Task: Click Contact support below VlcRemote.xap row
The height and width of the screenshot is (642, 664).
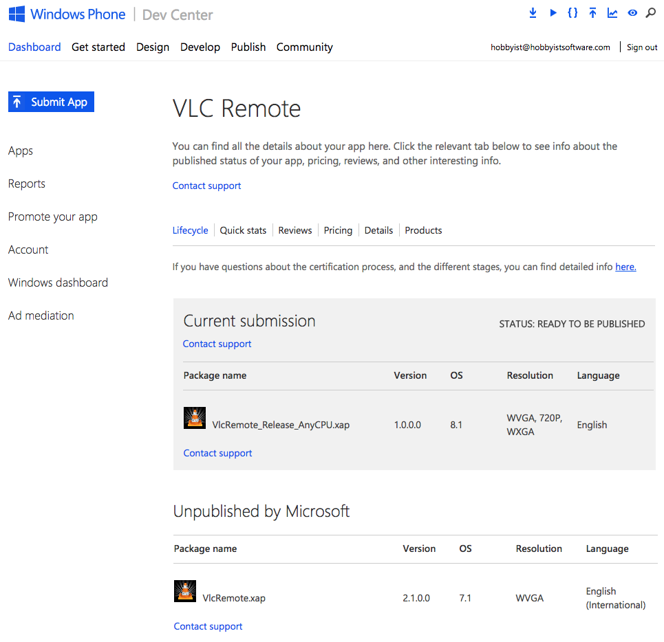Action: 208,626
